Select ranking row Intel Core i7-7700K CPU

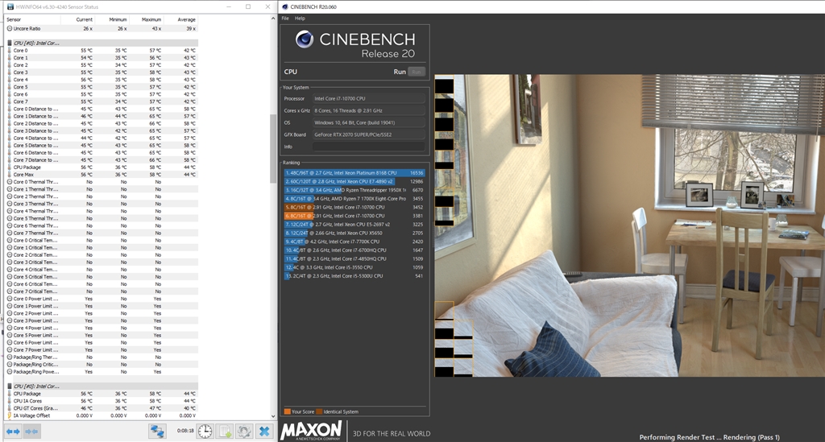[354, 242]
